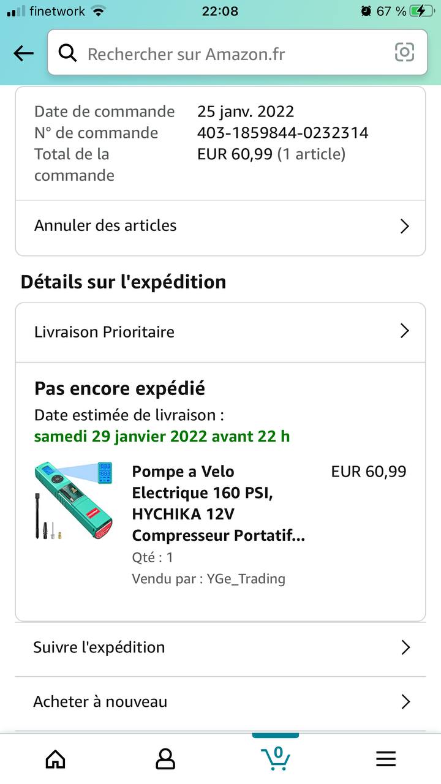Tap the back arrow icon

23,53
